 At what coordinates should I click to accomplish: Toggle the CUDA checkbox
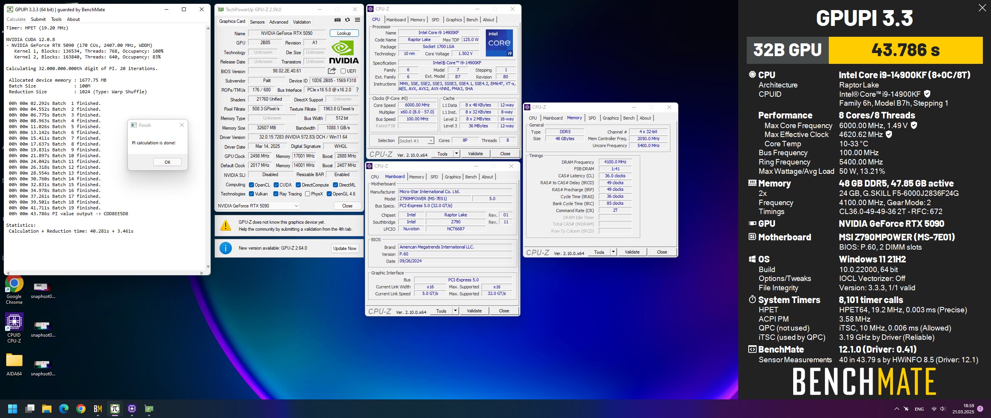pos(276,185)
